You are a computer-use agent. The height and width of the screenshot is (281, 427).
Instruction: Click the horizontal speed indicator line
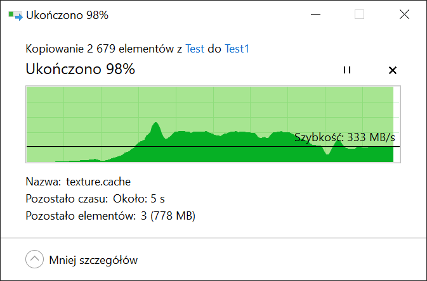pyautogui.click(x=213, y=146)
